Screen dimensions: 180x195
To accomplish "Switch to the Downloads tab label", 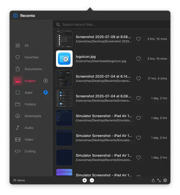I will [x=33, y=116].
